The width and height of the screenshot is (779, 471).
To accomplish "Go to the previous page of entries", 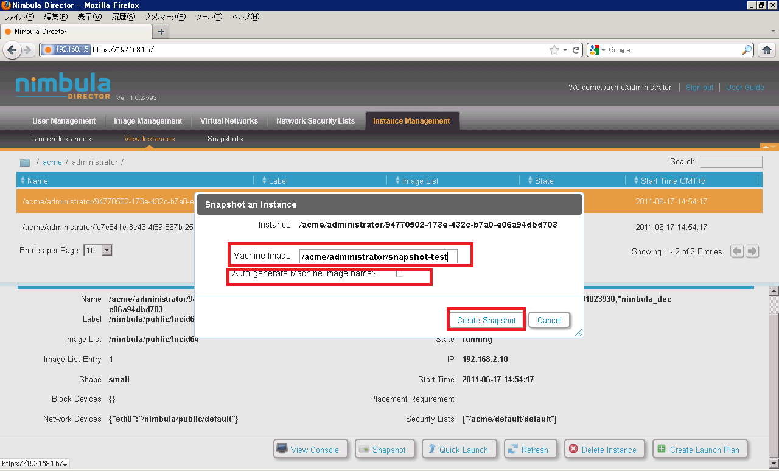I will (738, 251).
